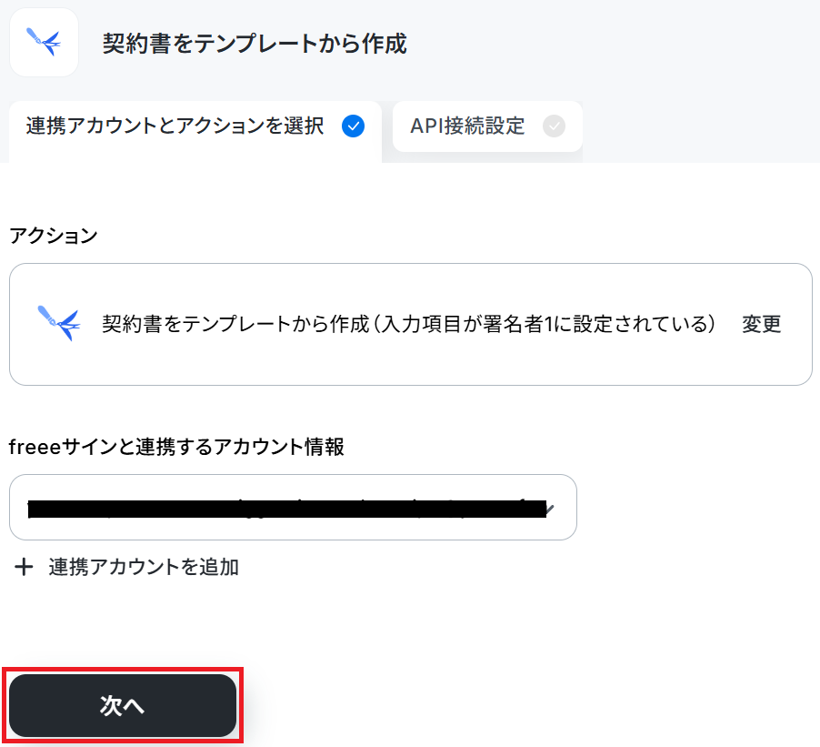Screen dimensions: 820x747
Task: Click the API接続設定 tab label text
Action: [x=467, y=126]
